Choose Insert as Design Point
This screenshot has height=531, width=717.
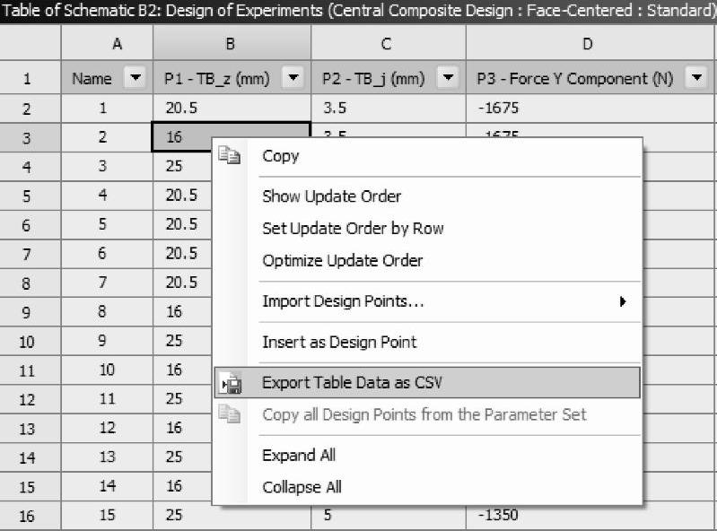pos(339,342)
